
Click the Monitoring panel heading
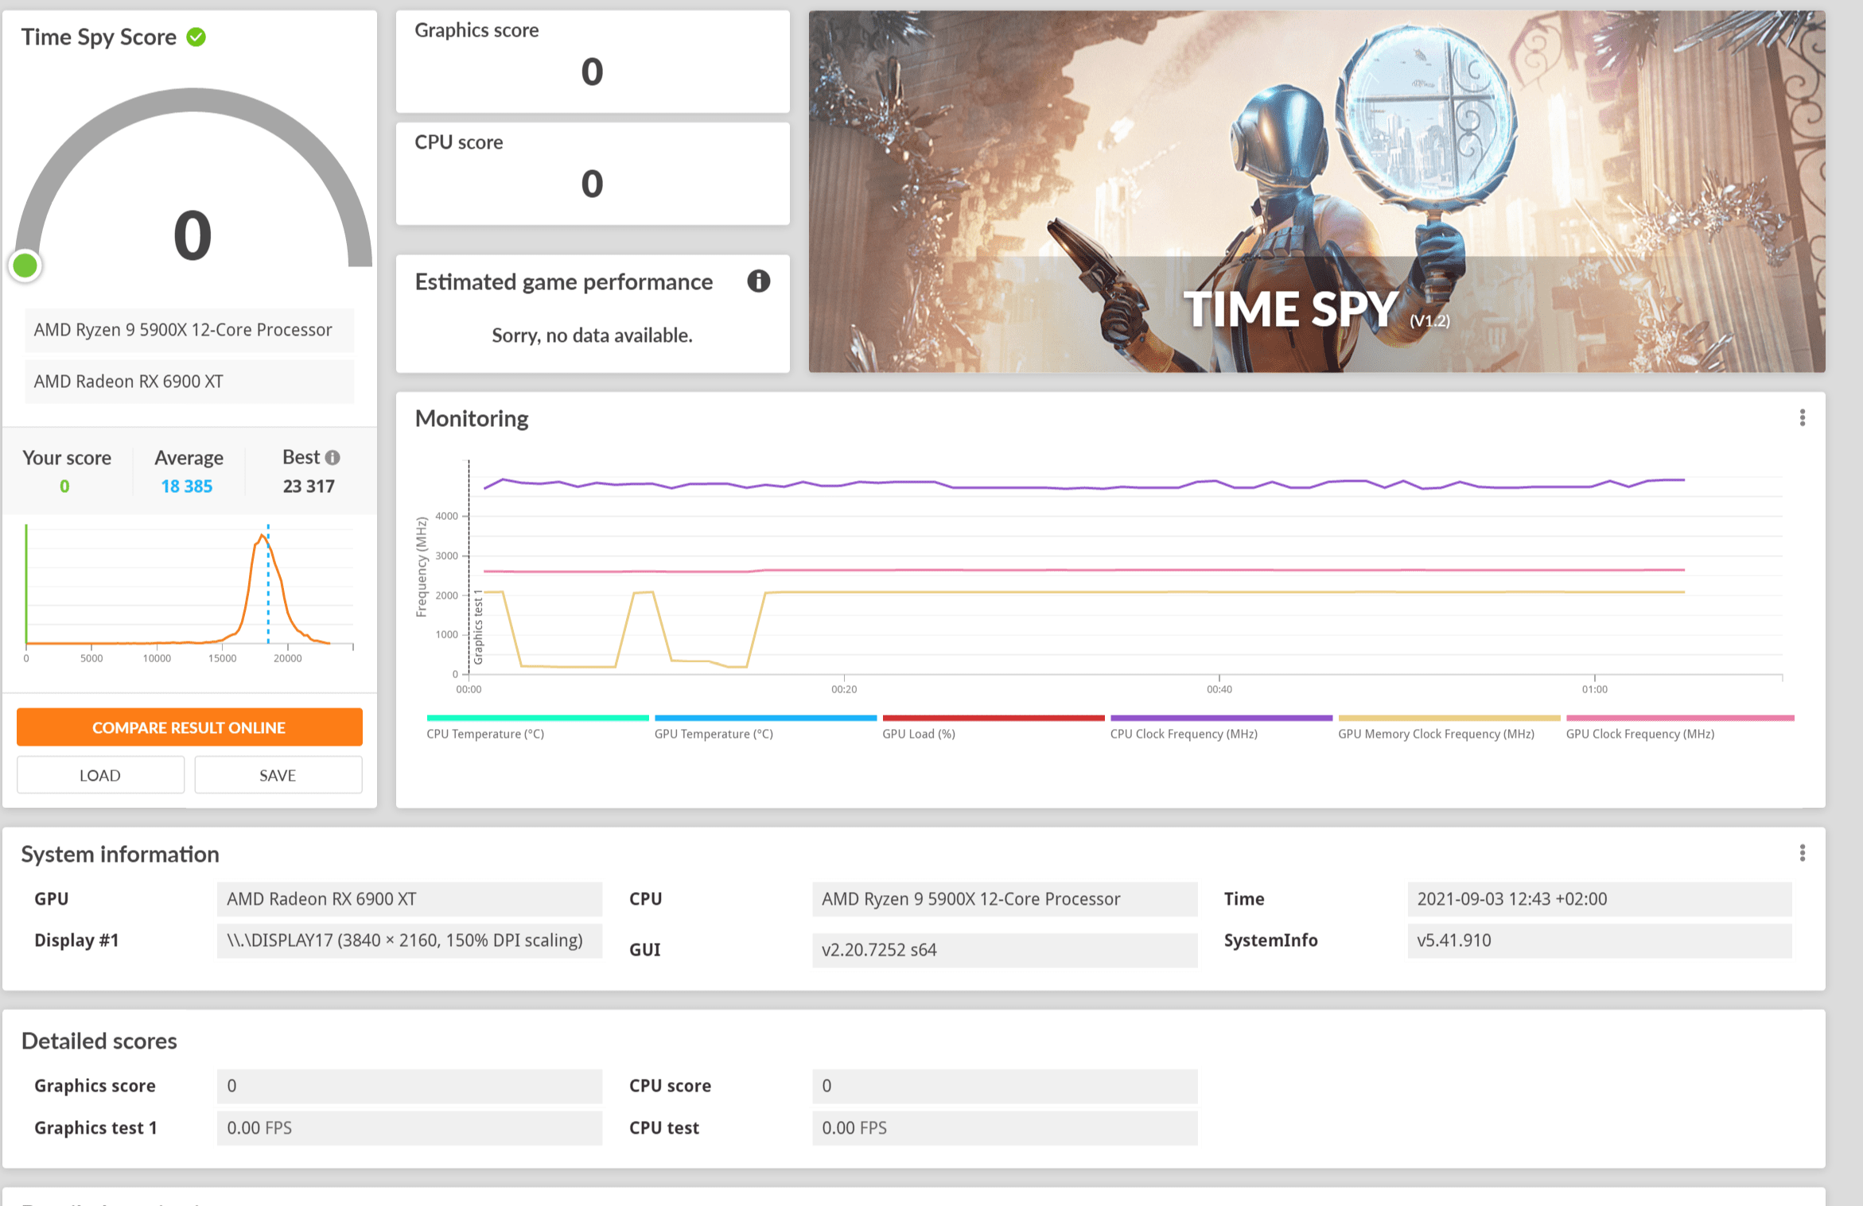click(472, 418)
